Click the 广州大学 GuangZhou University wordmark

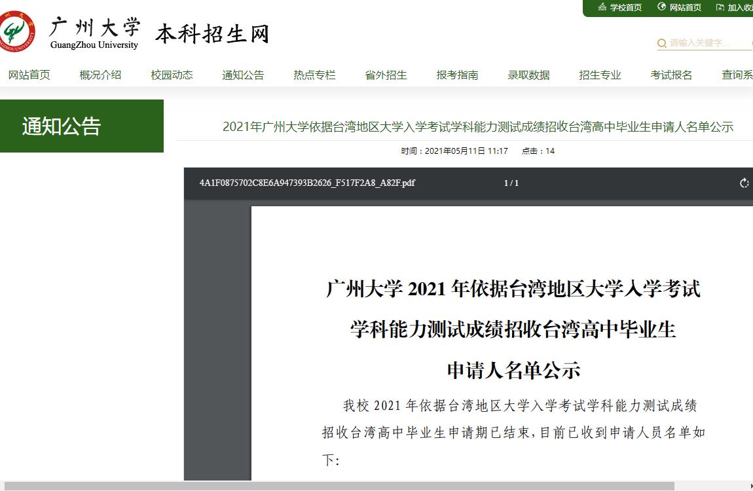pos(94,33)
